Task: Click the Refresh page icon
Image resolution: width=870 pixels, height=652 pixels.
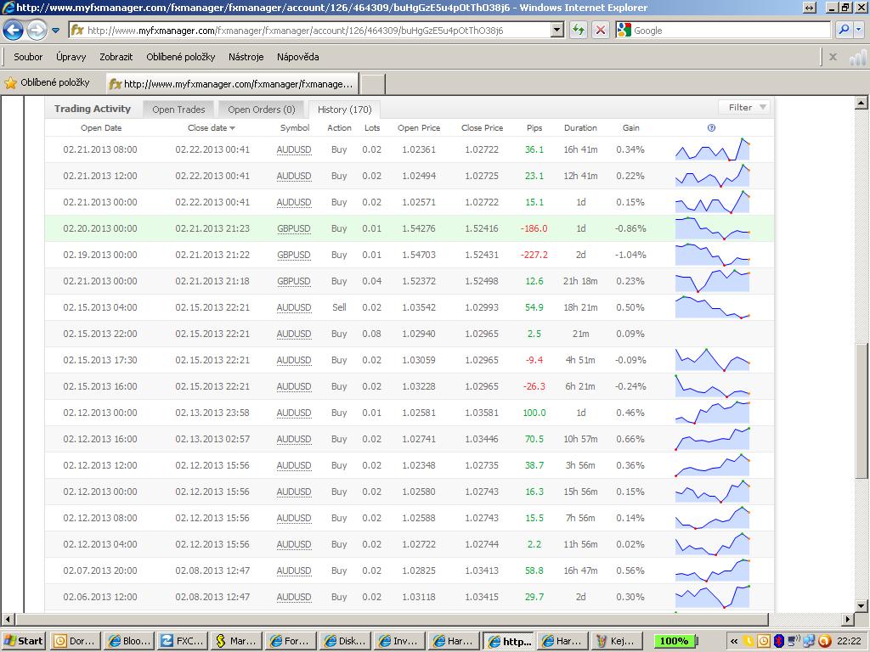Action: click(579, 30)
